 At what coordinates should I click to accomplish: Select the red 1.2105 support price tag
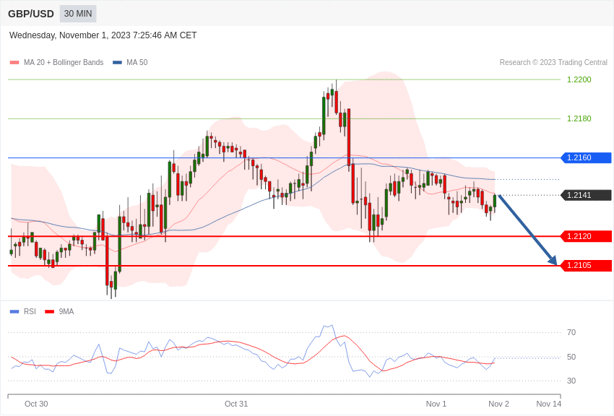tap(587, 265)
